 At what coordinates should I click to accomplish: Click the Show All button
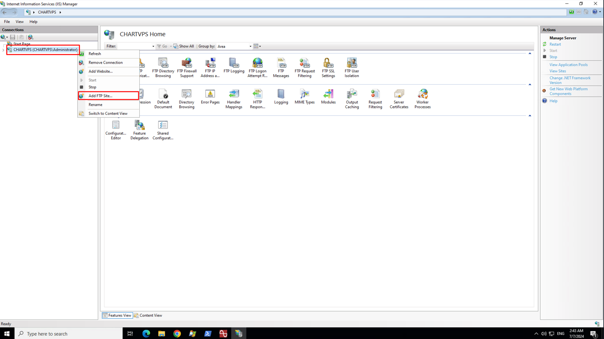point(184,46)
